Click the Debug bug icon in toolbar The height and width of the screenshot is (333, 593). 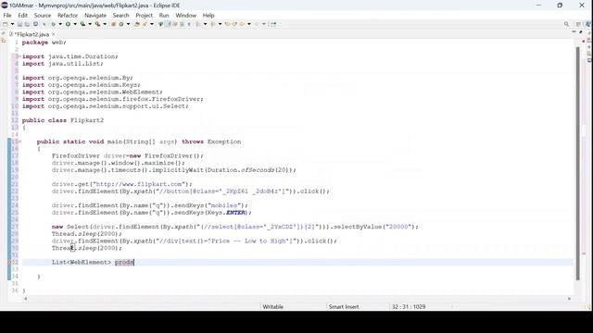pos(54,24)
